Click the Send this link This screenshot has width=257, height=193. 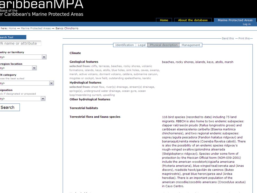coord(228,38)
